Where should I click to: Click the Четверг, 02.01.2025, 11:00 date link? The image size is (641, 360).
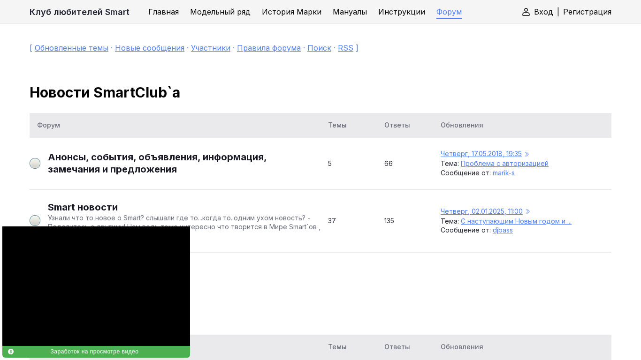pos(481,211)
